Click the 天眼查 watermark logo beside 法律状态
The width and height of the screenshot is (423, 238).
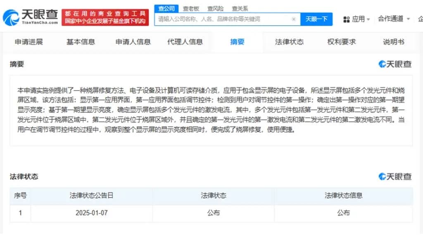[x=395, y=176]
